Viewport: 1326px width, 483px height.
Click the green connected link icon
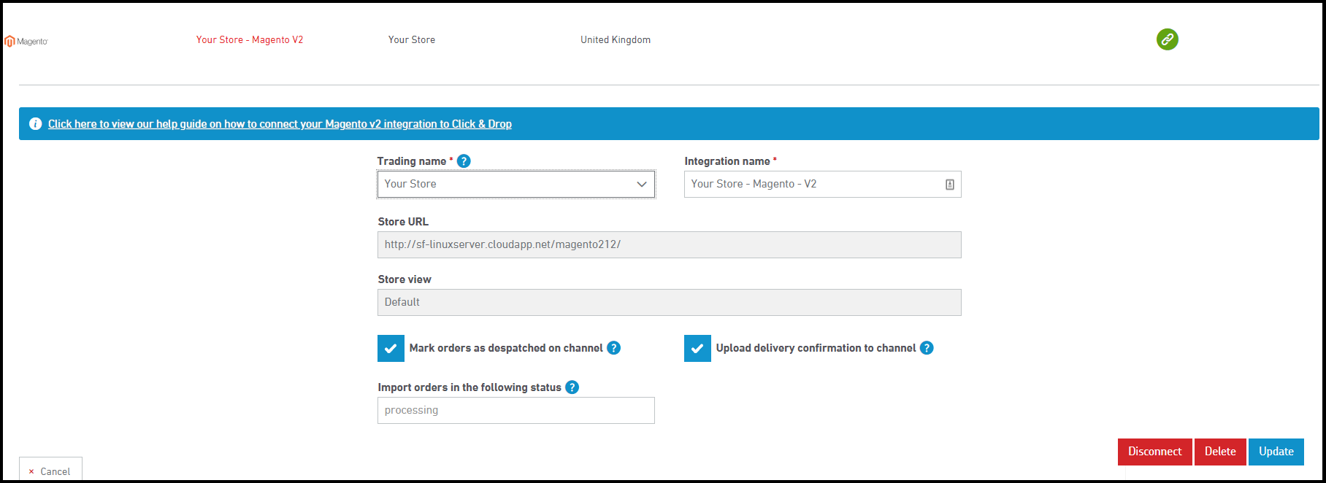click(x=1167, y=39)
